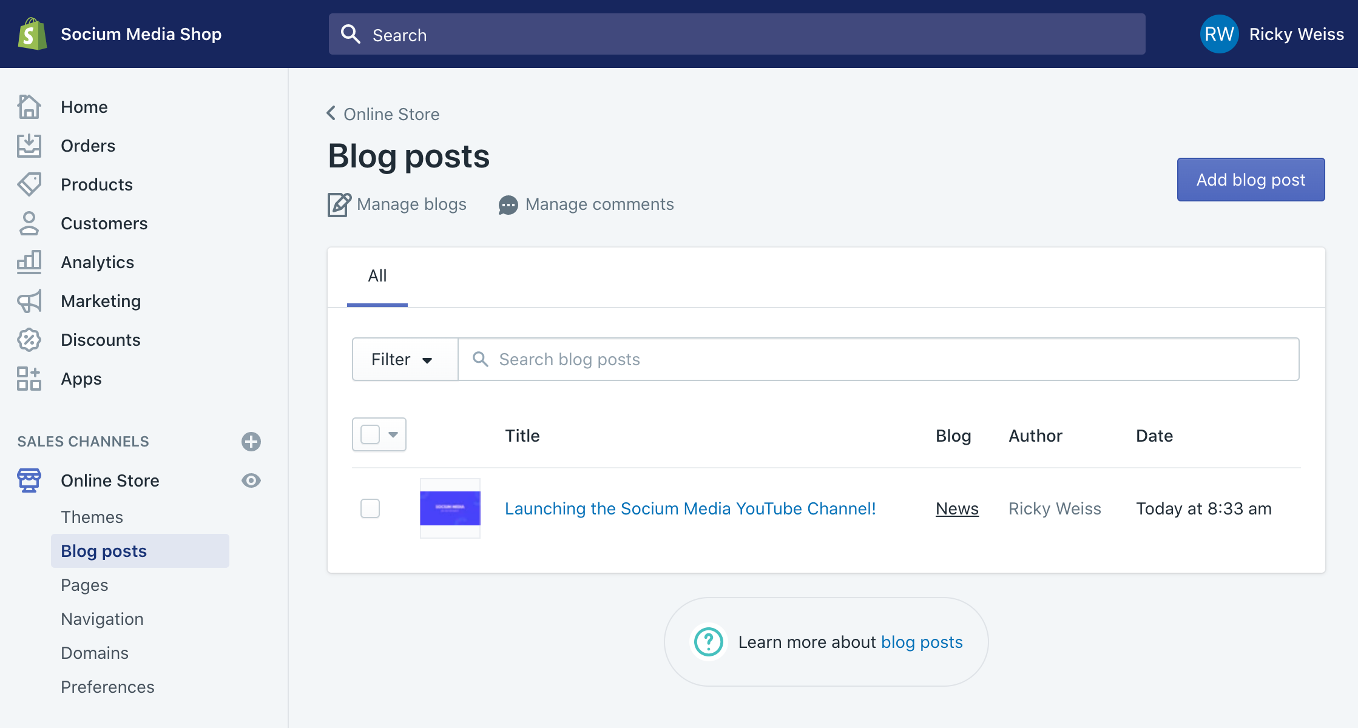Click the Title column header
Image resolution: width=1358 pixels, height=728 pixels.
click(522, 436)
